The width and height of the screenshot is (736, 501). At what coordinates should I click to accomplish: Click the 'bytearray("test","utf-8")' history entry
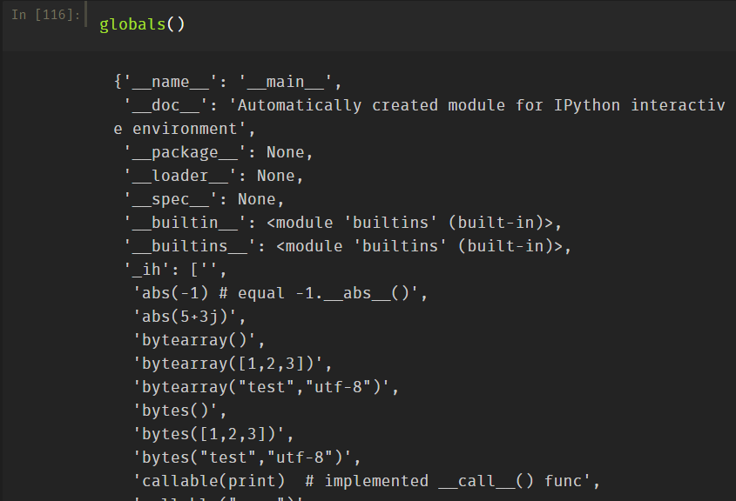coord(266,387)
